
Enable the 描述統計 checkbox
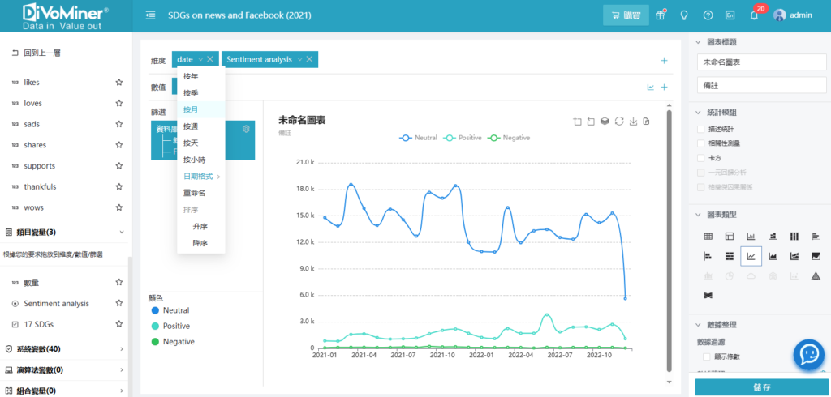point(701,129)
